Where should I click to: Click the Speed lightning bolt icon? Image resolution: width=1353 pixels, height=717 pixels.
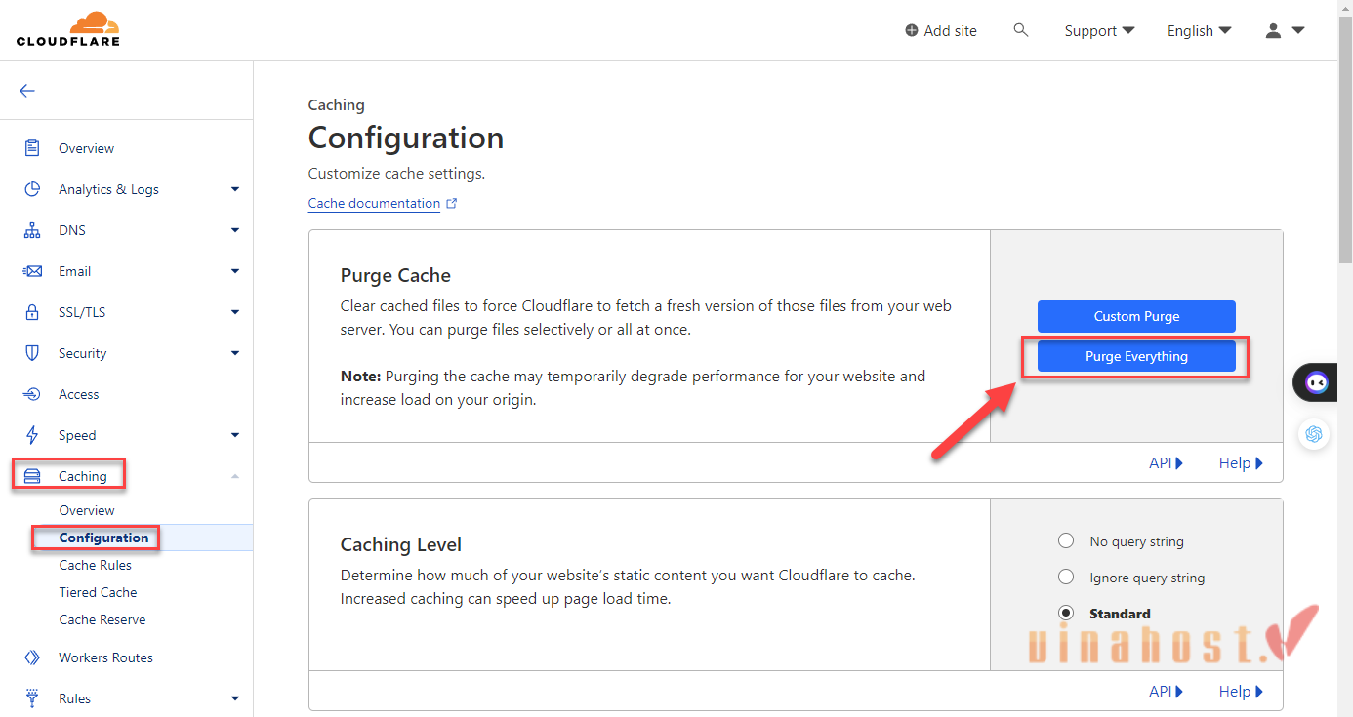pyautogui.click(x=32, y=435)
